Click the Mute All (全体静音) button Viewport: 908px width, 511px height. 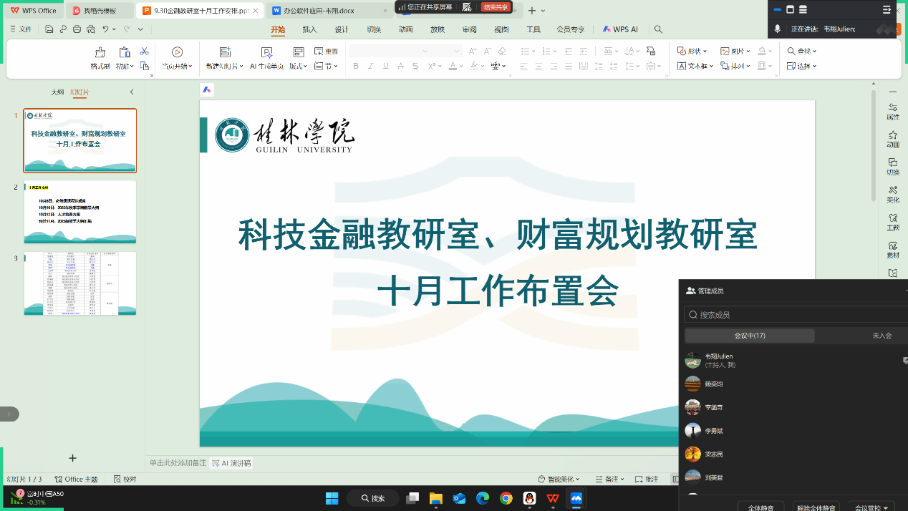761,507
